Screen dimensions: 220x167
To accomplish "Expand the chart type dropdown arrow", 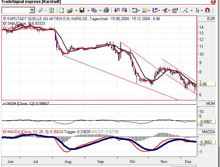I will [x=159, y=10].
